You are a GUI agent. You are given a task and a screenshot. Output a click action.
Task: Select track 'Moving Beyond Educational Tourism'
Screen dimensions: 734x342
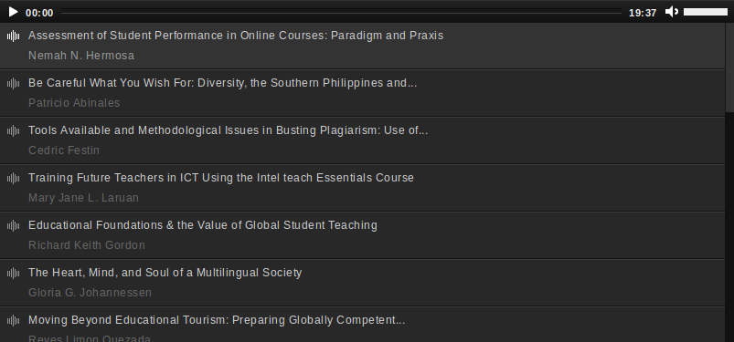362,325
